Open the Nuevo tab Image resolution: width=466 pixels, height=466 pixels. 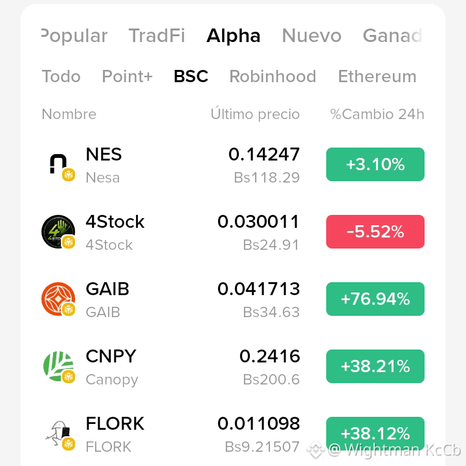tap(311, 36)
